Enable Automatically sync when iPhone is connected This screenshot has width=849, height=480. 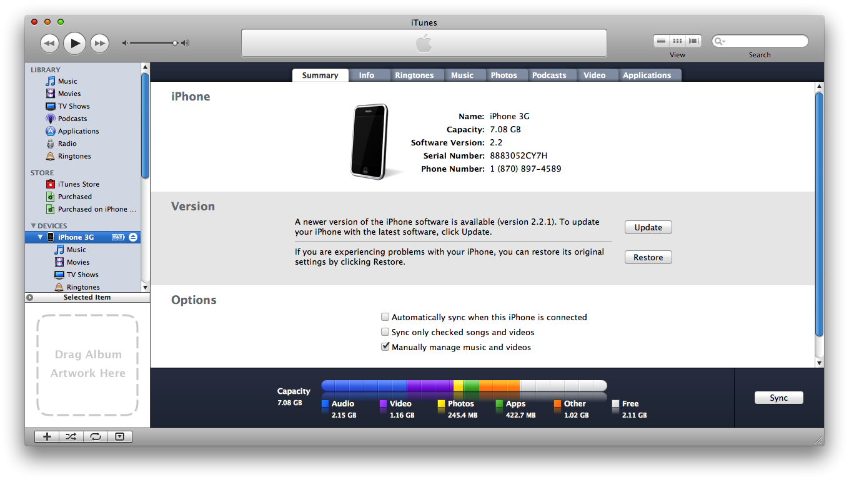click(385, 317)
